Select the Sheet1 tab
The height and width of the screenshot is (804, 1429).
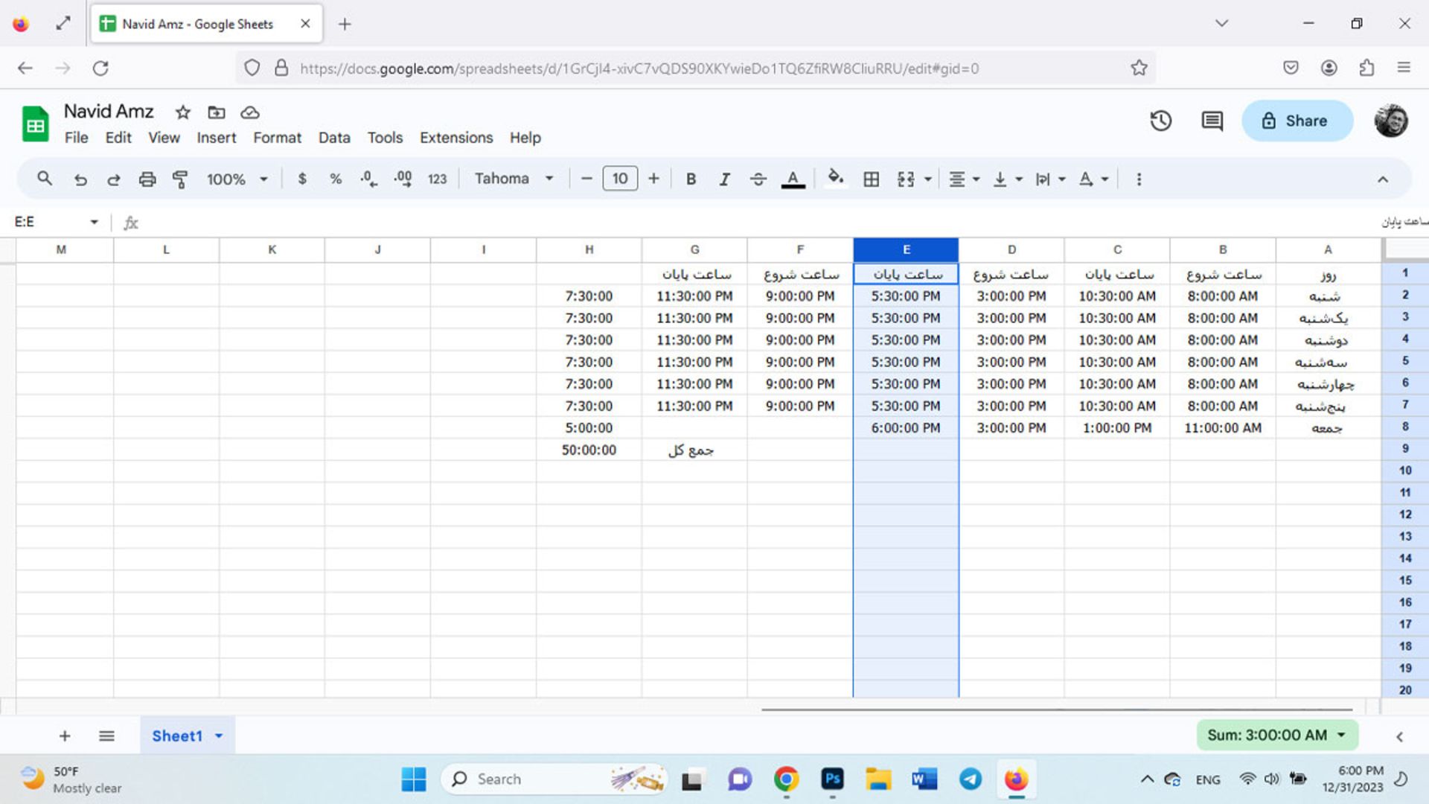coord(178,736)
